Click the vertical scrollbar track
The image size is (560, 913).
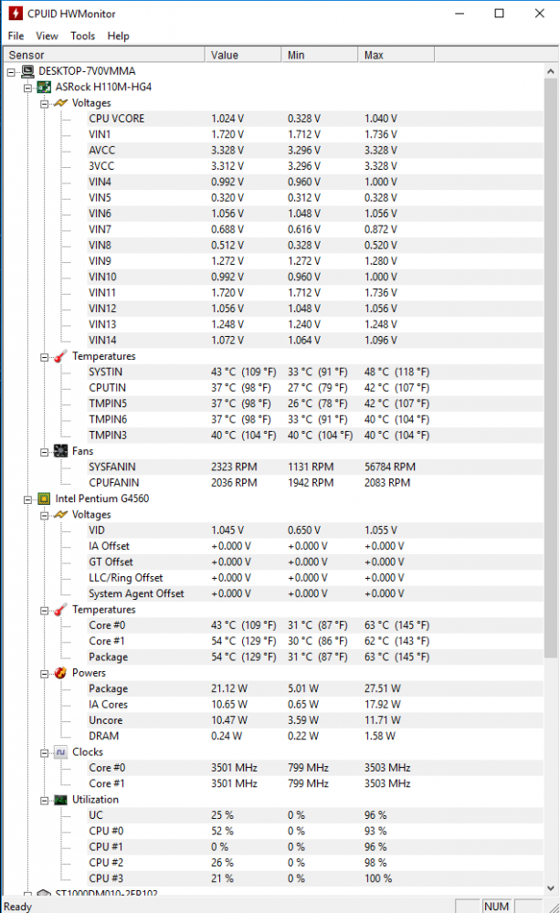click(551, 776)
